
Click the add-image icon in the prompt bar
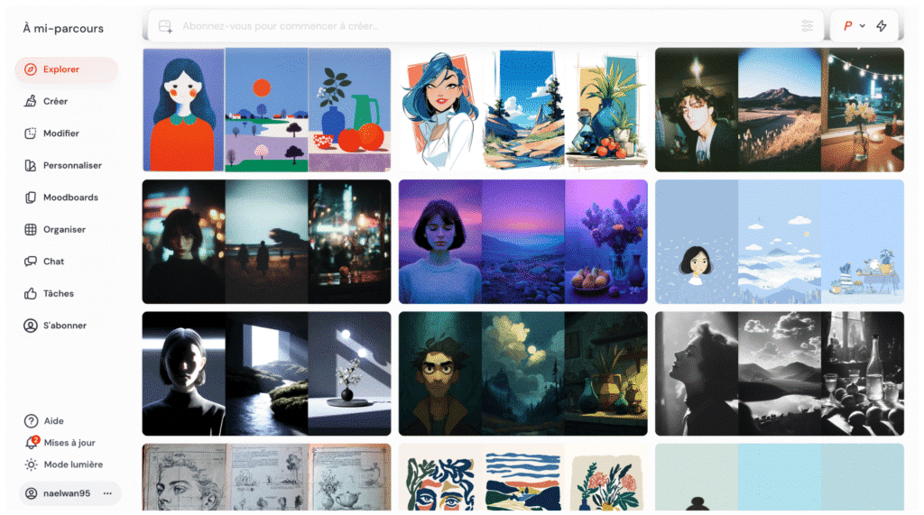(x=165, y=26)
